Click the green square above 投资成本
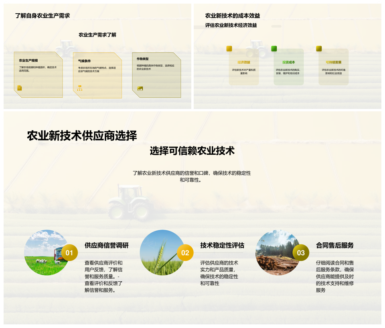The image size is (385, 328). tap(274, 49)
